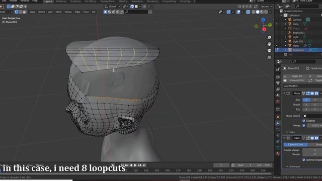The image size is (322, 181).
Task: Toggle the Merge checkbox
Action: [x=304, y=126]
